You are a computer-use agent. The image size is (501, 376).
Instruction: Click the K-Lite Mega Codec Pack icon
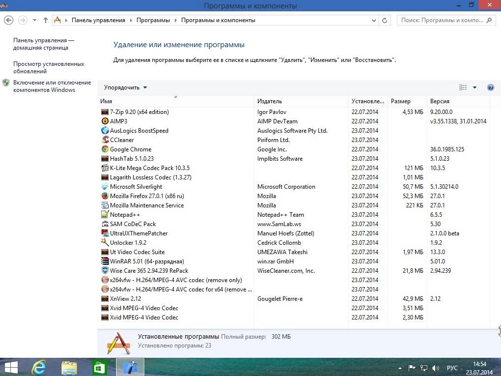(x=105, y=168)
